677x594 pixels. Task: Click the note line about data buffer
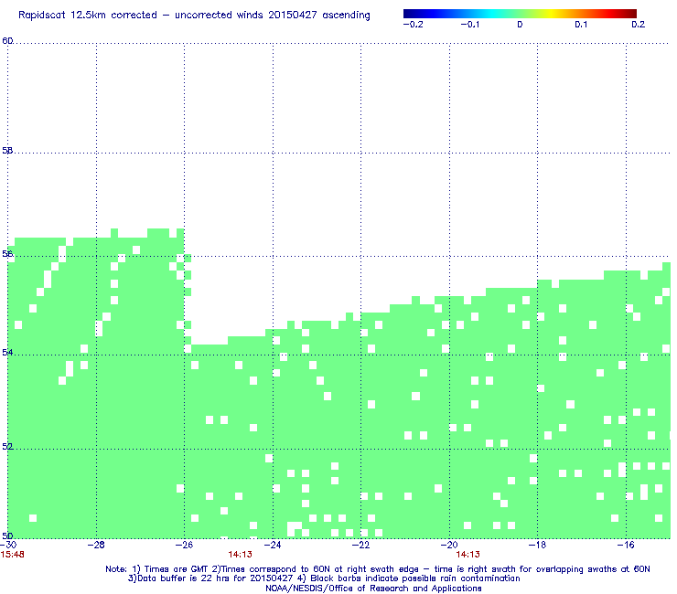pos(324,578)
